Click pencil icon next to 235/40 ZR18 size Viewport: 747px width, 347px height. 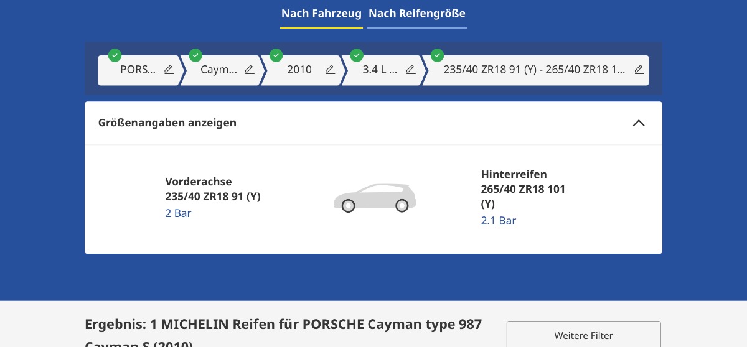639,70
